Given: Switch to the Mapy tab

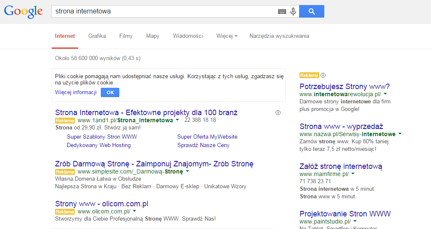Looking at the screenshot, I should pyautogui.click(x=152, y=36).
